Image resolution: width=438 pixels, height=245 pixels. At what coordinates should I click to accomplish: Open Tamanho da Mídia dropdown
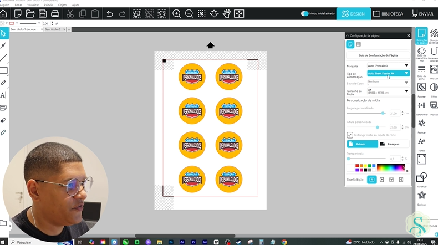point(388,91)
